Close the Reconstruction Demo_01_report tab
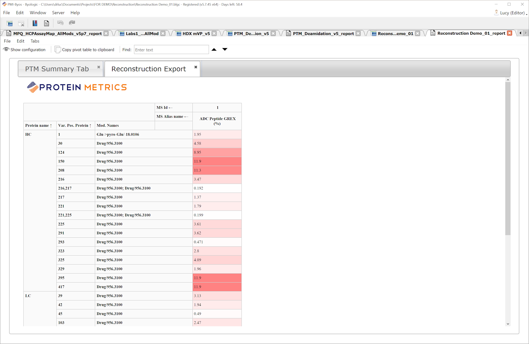 pos(510,33)
